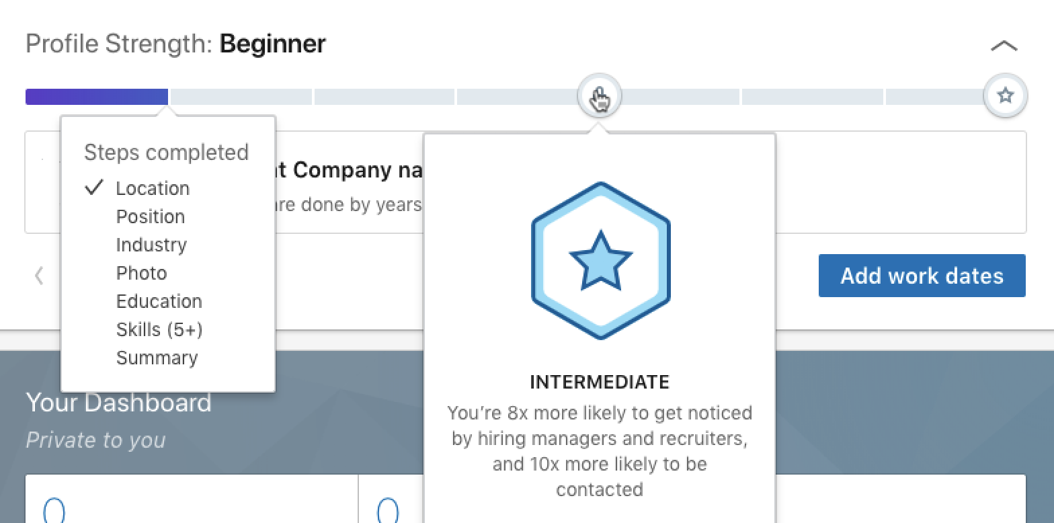Click the filled purple progress bar segment

point(97,97)
